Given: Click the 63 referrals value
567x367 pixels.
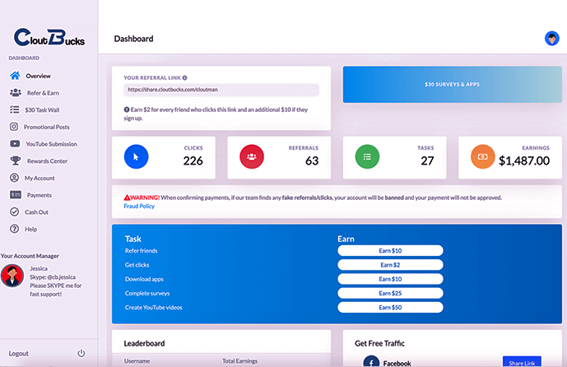Looking at the screenshot, I should point(312,160).
